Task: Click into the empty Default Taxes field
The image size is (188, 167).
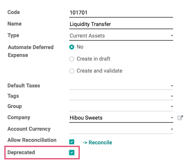Action: (x=119, y=86)
